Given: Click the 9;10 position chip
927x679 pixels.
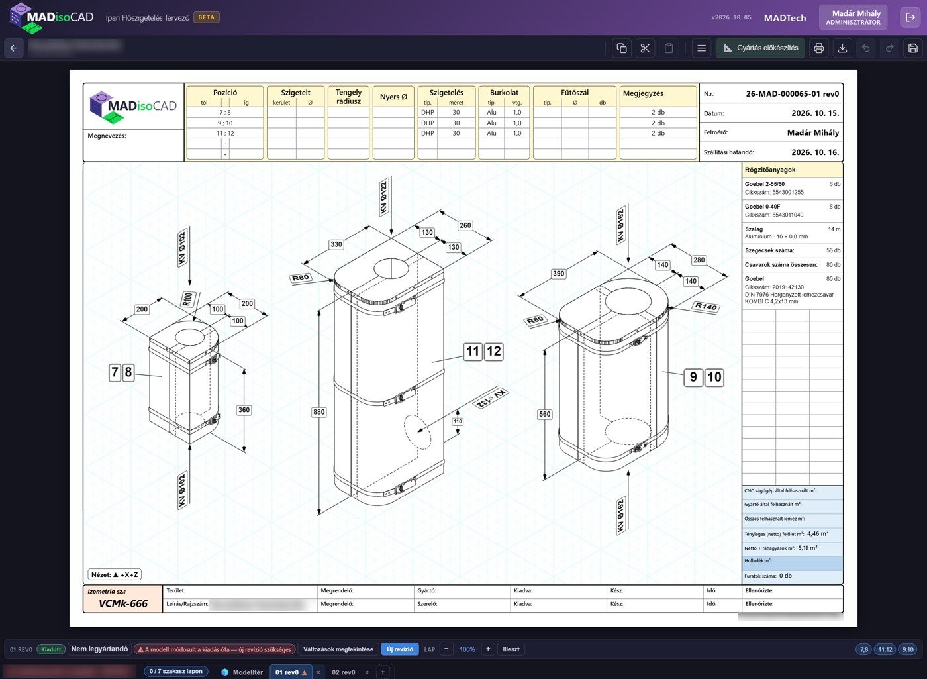Looking at the screenshot, I should [908, 649].
